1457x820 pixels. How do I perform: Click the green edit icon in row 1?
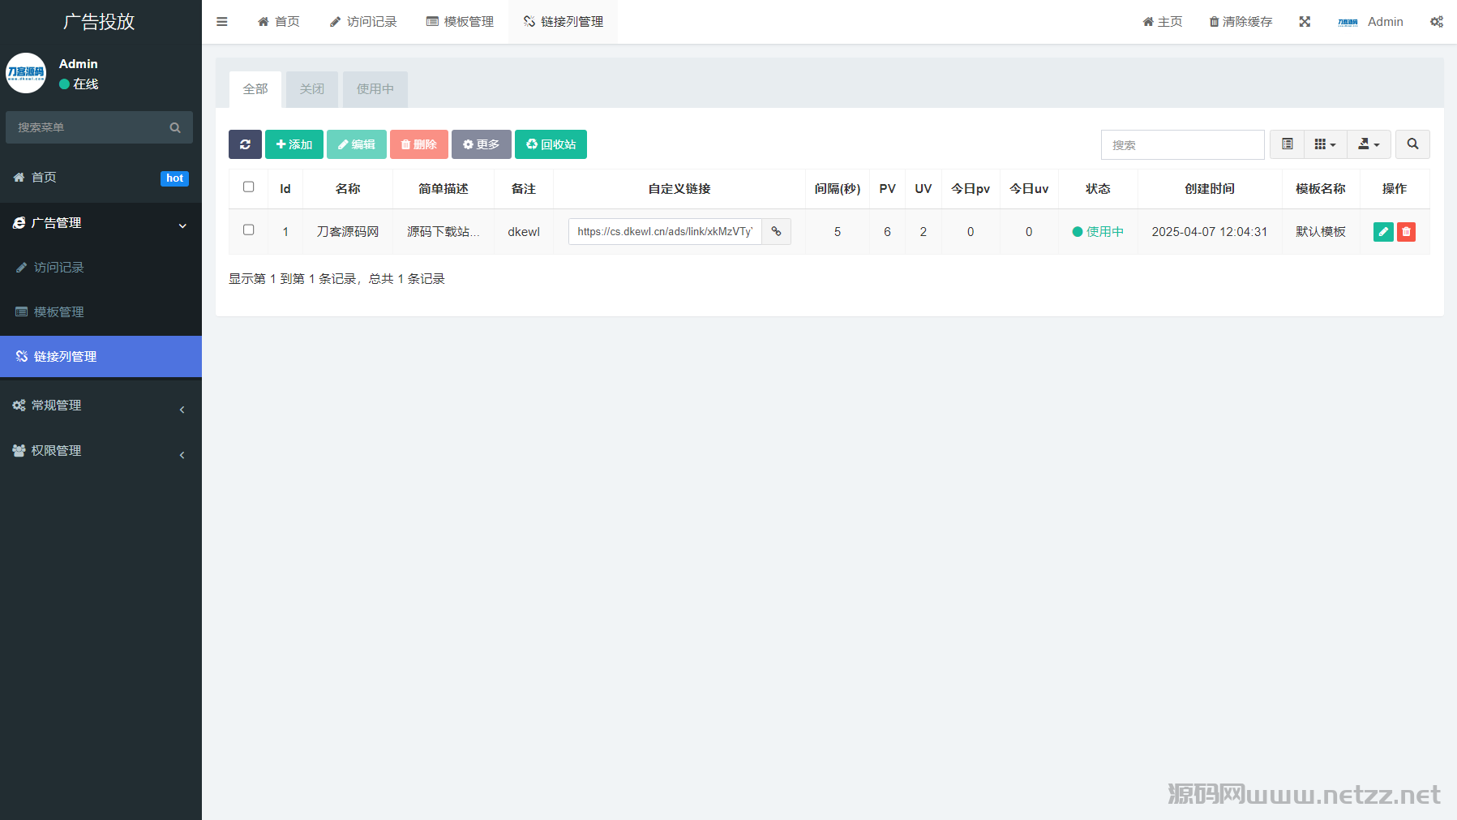(1383, 232)
